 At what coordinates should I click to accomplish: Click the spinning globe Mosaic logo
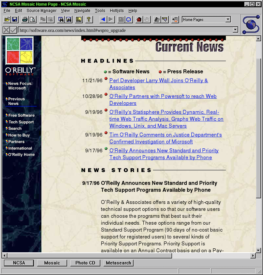251,24
